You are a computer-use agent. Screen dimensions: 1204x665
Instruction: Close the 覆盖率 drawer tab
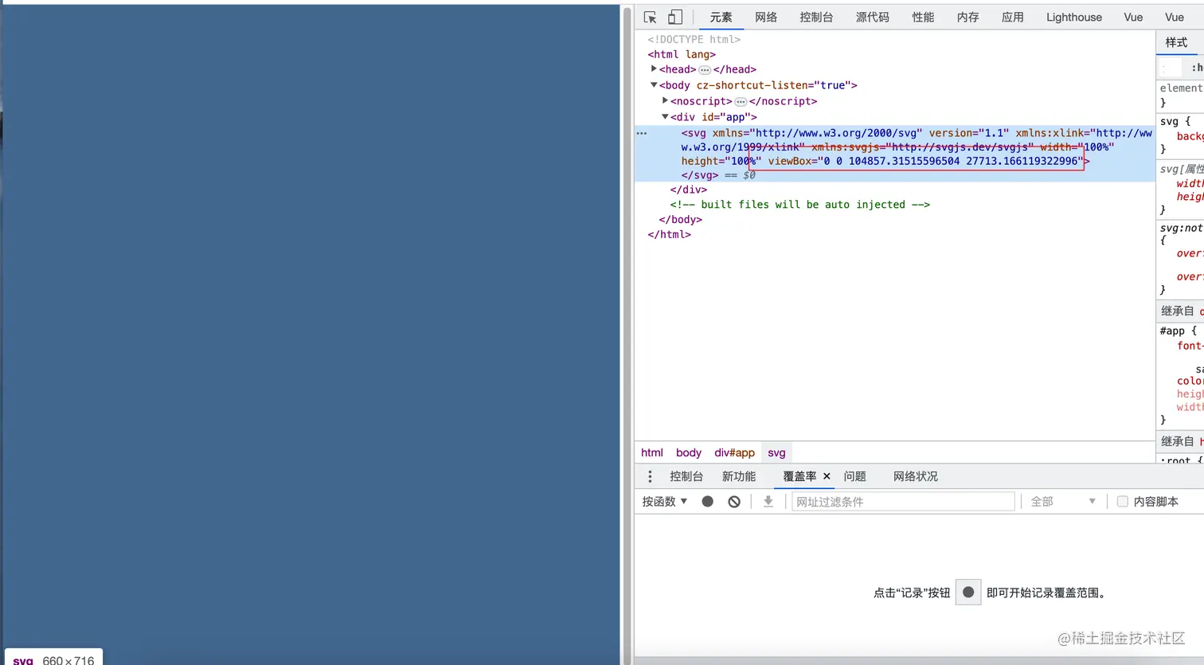click(827, 476)
